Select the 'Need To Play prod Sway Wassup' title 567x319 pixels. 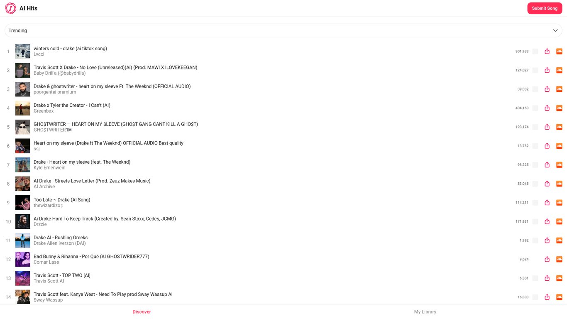point(103,294)
